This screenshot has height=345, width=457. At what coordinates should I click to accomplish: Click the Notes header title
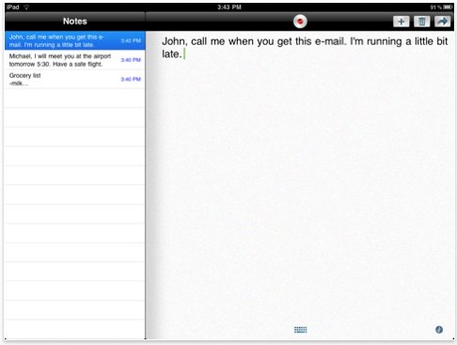(75, 21)
